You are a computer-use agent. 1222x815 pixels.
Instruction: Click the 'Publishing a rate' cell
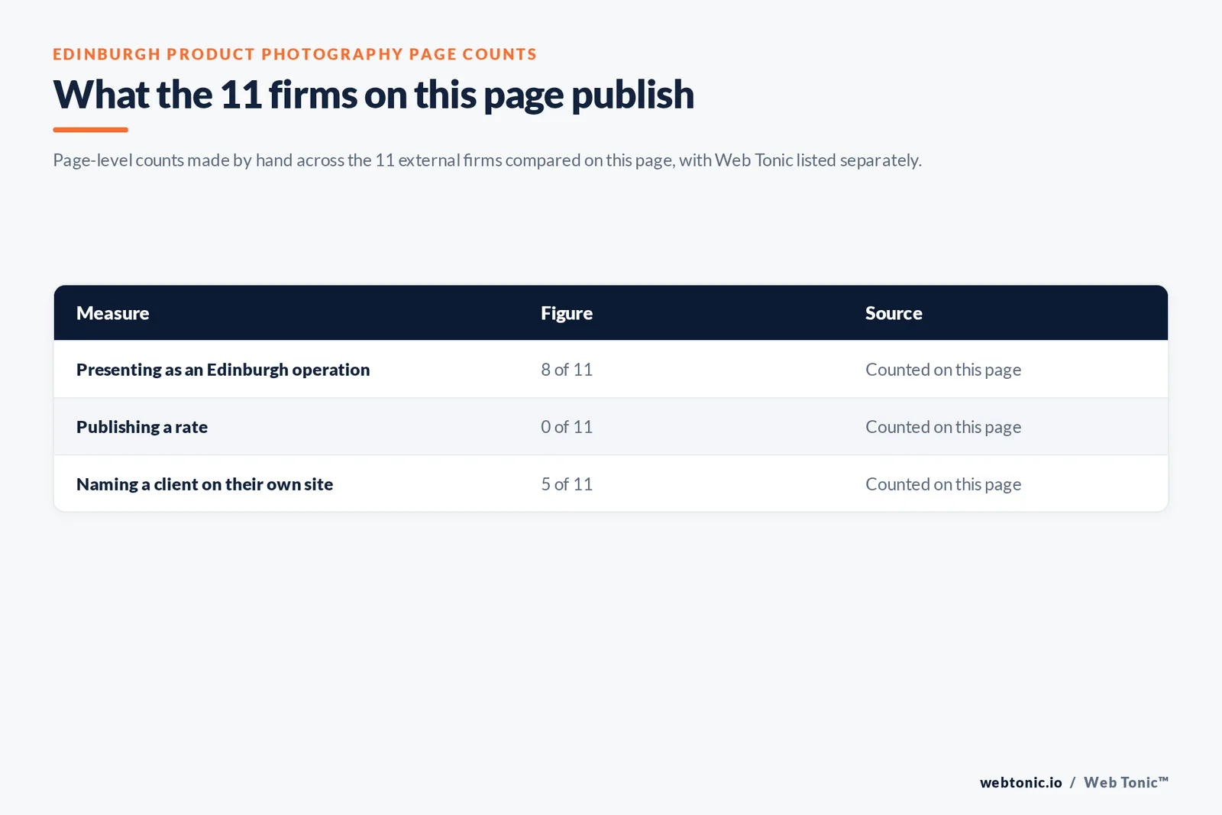point(142,427)
